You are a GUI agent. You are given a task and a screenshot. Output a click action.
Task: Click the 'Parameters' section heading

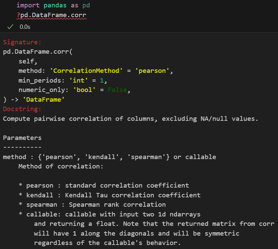22,138
